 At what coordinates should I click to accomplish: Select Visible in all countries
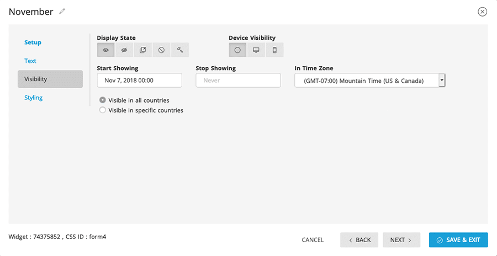[x=134, y=100]
